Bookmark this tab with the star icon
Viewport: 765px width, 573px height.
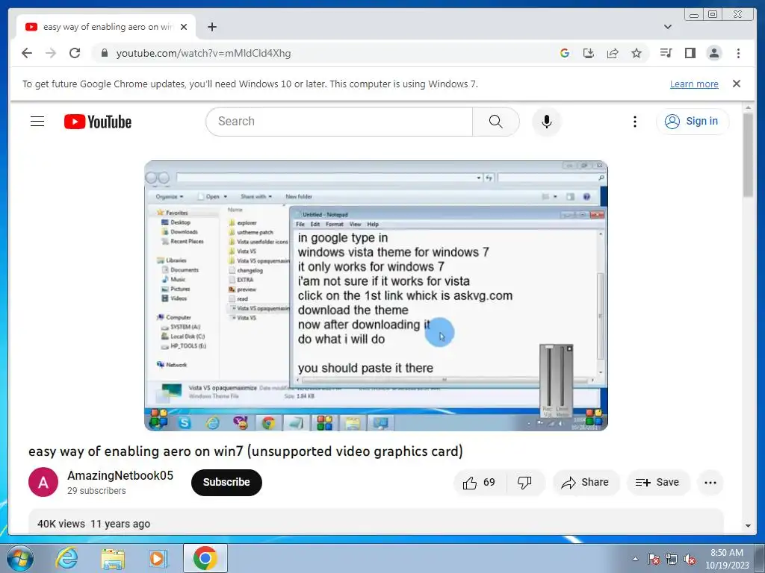click(x=637, y=53)
